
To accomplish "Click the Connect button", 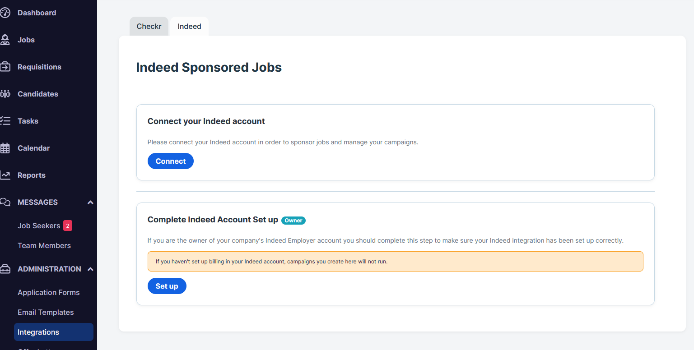I will click(171, 161).
